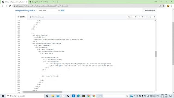
Task: Close the Editing collegeworkmr.github.io tab
Action: tap(26, 2)
